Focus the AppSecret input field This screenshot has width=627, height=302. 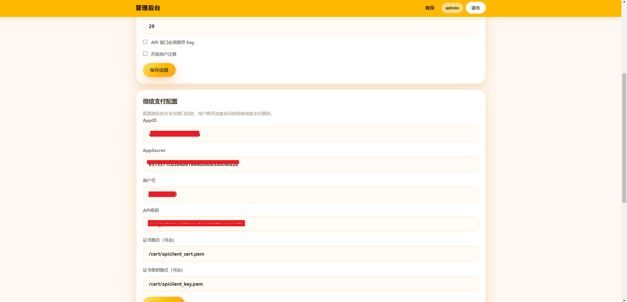[x=311, y=164]
